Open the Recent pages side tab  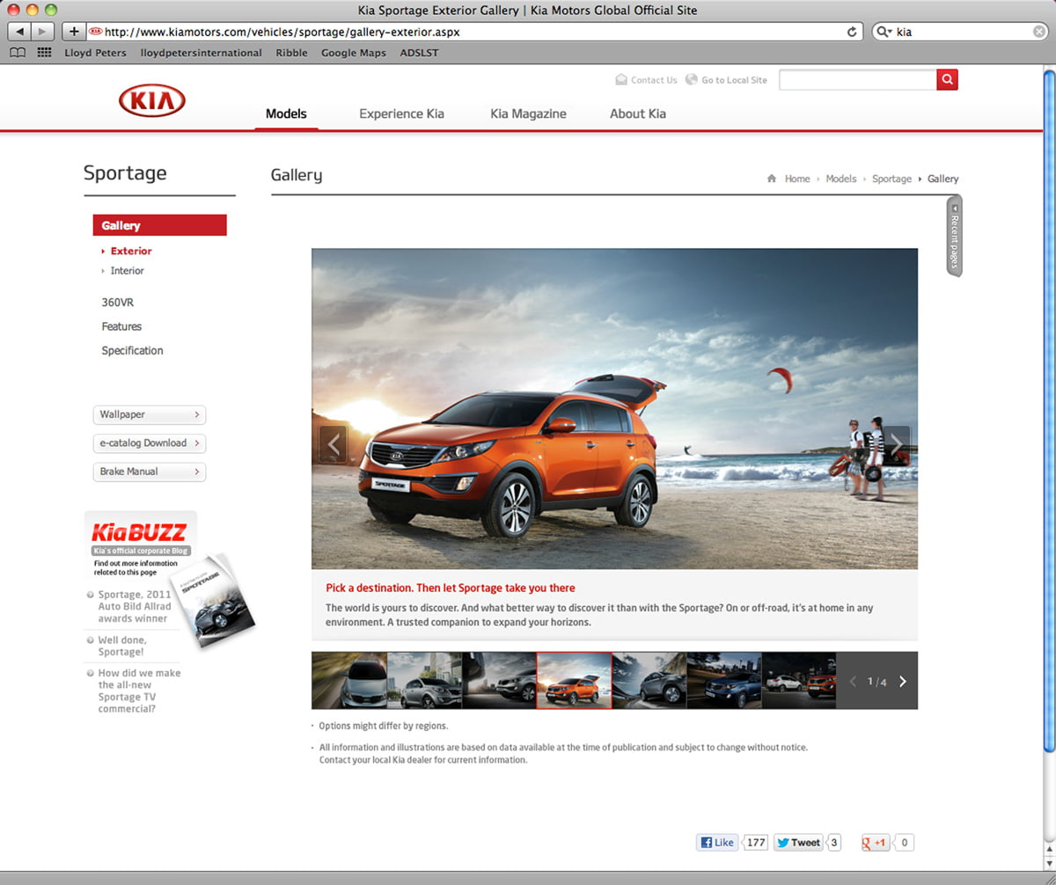tap(954, 236)
